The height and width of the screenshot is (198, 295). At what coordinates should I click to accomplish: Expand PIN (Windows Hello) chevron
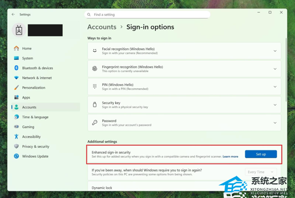275,87
